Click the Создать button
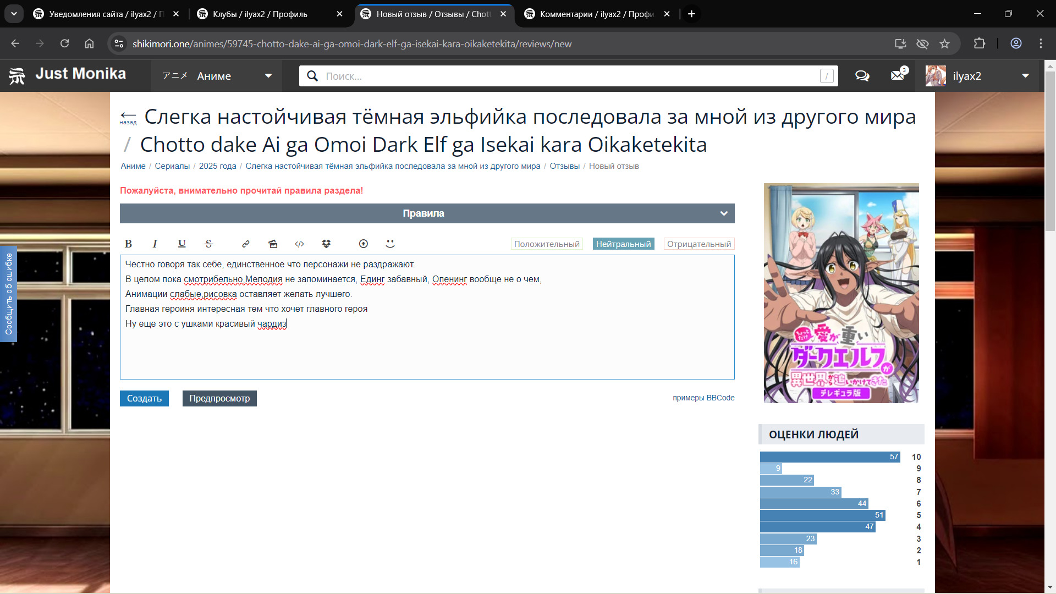This screenshot has height=594, width=1056. tap(144, 398)
